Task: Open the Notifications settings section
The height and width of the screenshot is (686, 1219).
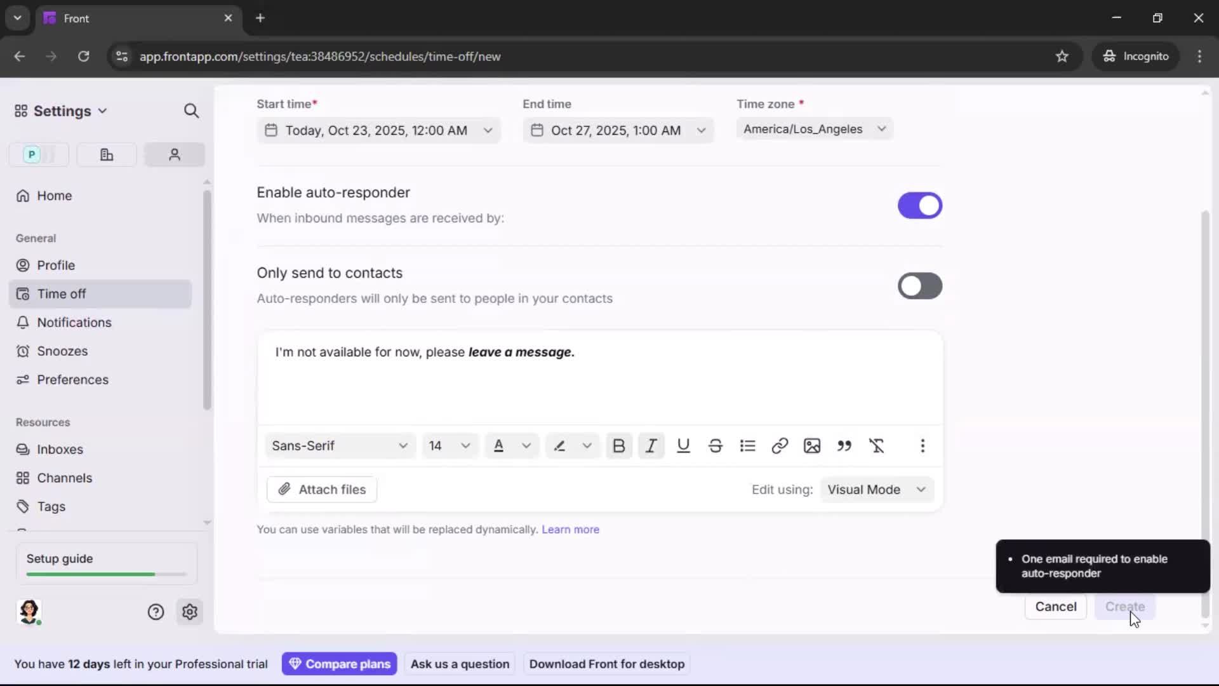Action: pos(72,323)
